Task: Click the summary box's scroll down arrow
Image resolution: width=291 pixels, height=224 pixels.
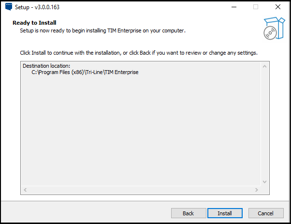Action: (x=264, y=181)
